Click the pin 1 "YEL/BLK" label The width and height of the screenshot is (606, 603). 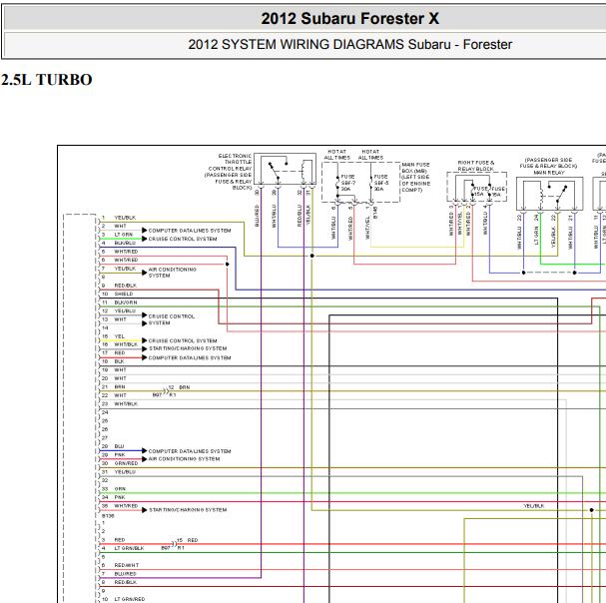[125, 218]
